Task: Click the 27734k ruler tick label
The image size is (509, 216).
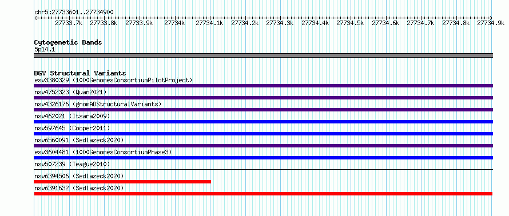Action: click(x=174, y=23)
